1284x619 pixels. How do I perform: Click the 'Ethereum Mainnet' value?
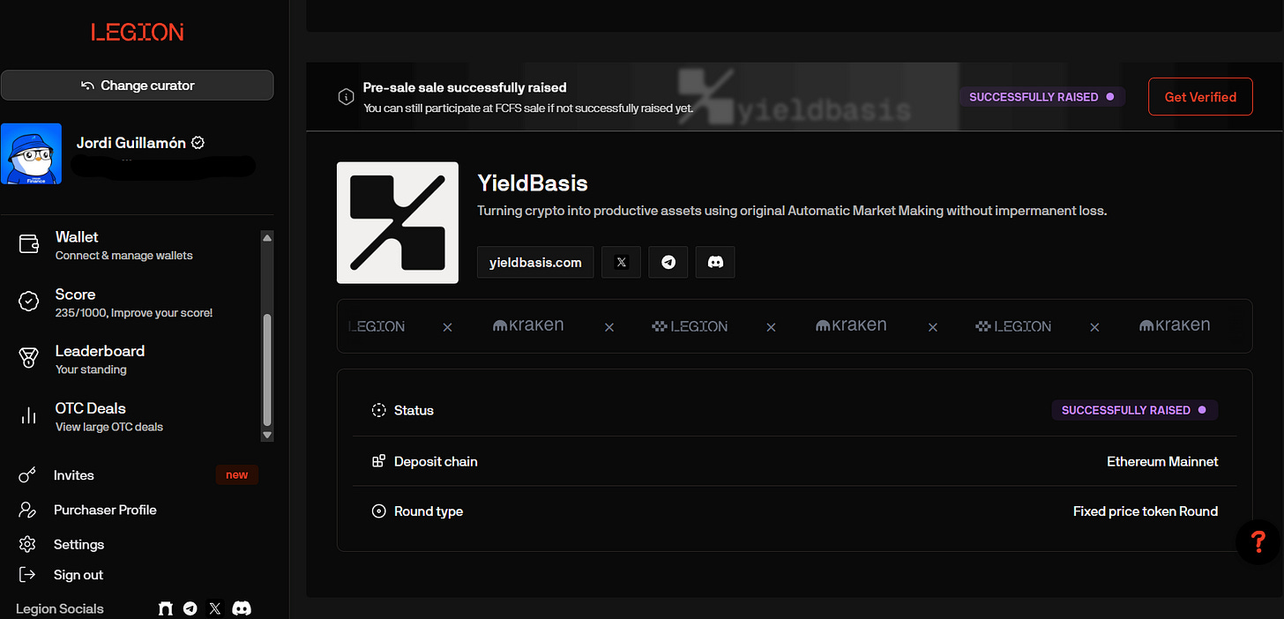tap(1162, 461)
